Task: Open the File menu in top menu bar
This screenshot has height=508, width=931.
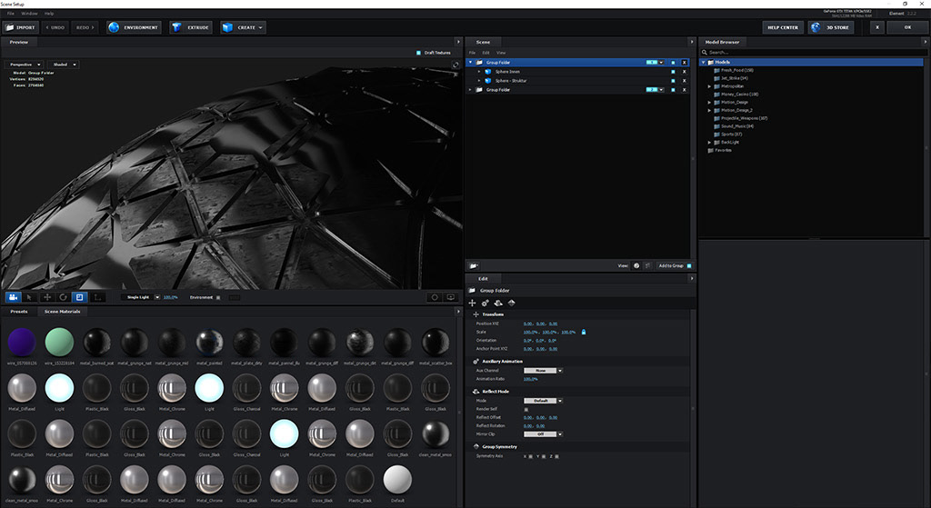Action: tap(11, 13)
